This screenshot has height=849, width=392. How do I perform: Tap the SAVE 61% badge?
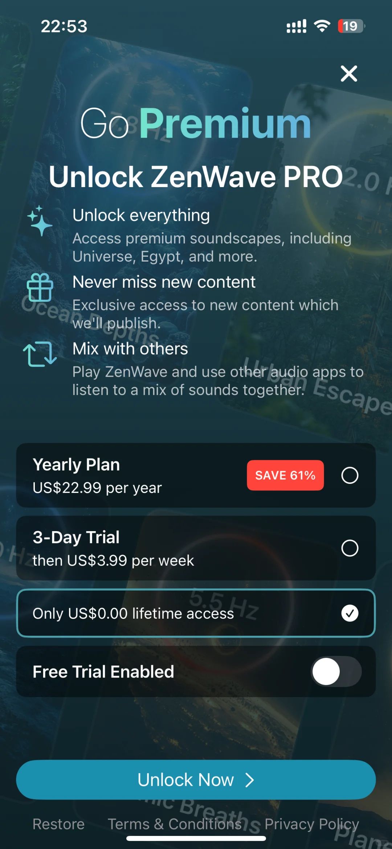pos(285,475)
